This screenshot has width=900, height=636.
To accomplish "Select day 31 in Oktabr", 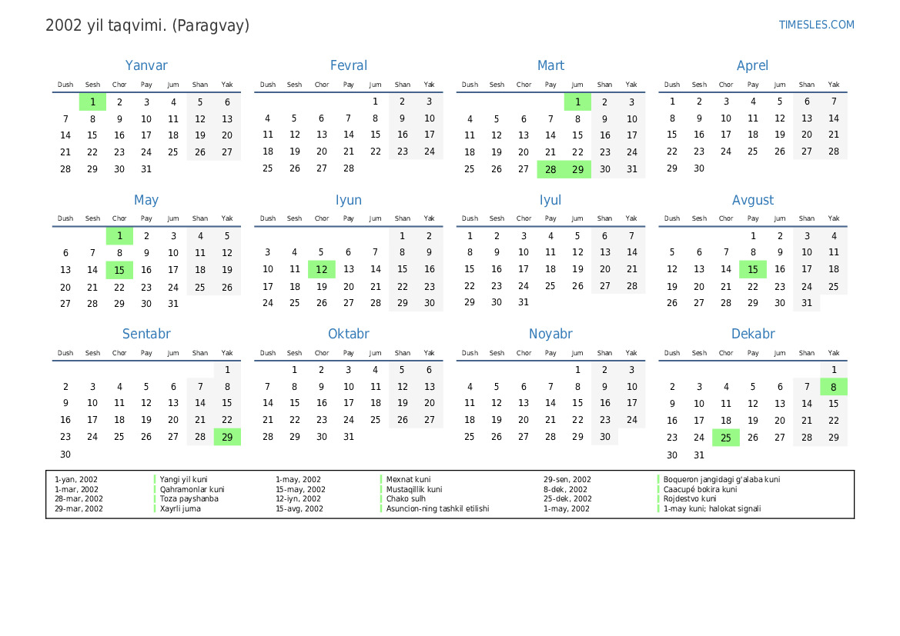I will coord(349,437).
